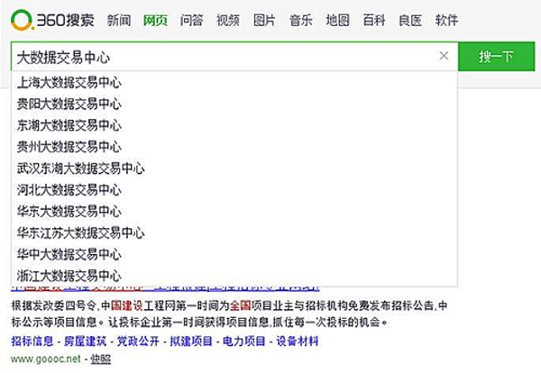Open the 设备材料 sublink
Viewport: 541px width, 373px height.
pos(297,341)
